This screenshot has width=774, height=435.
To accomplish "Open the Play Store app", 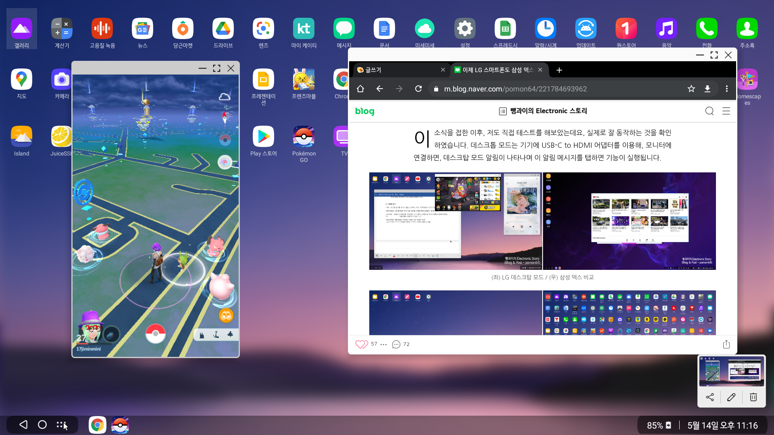I will [x=263, y=137].
